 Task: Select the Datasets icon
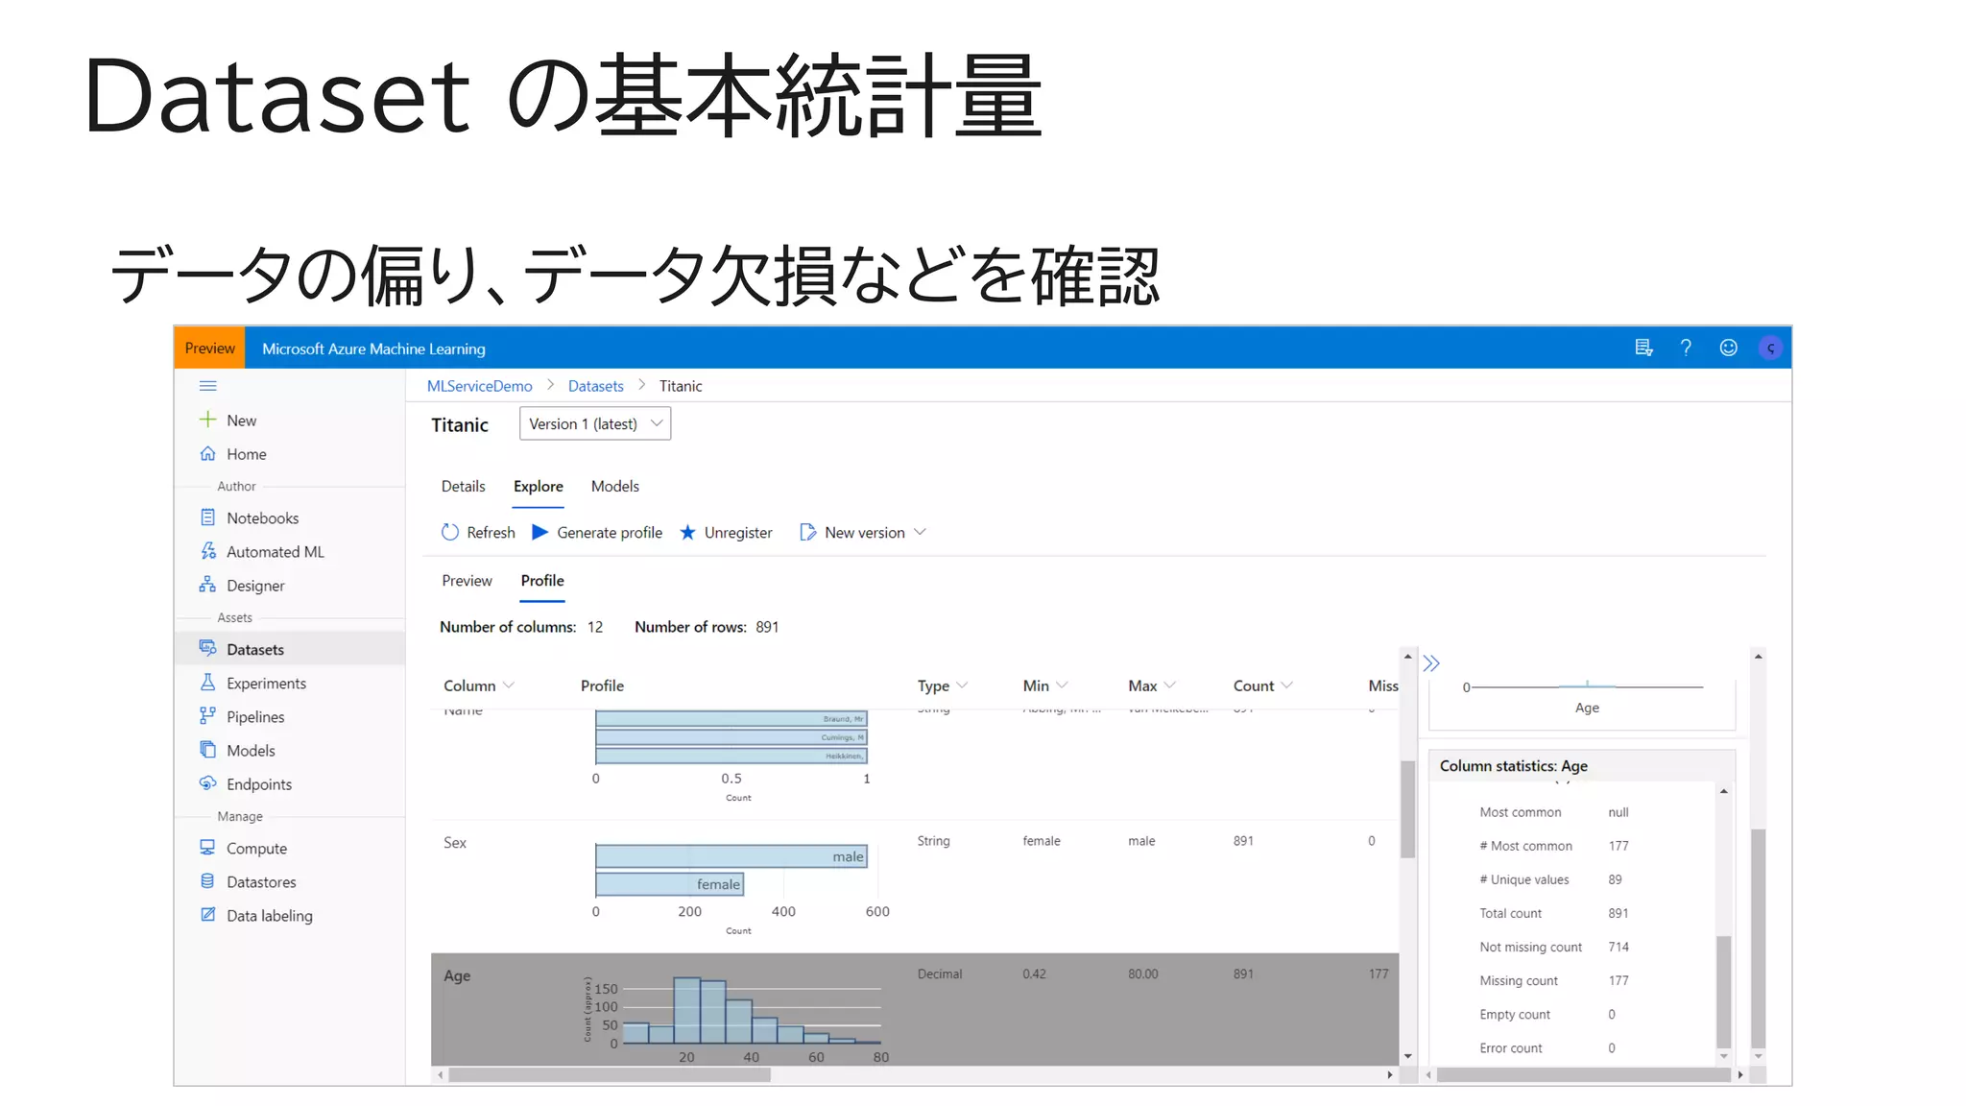tap(207, 648)
